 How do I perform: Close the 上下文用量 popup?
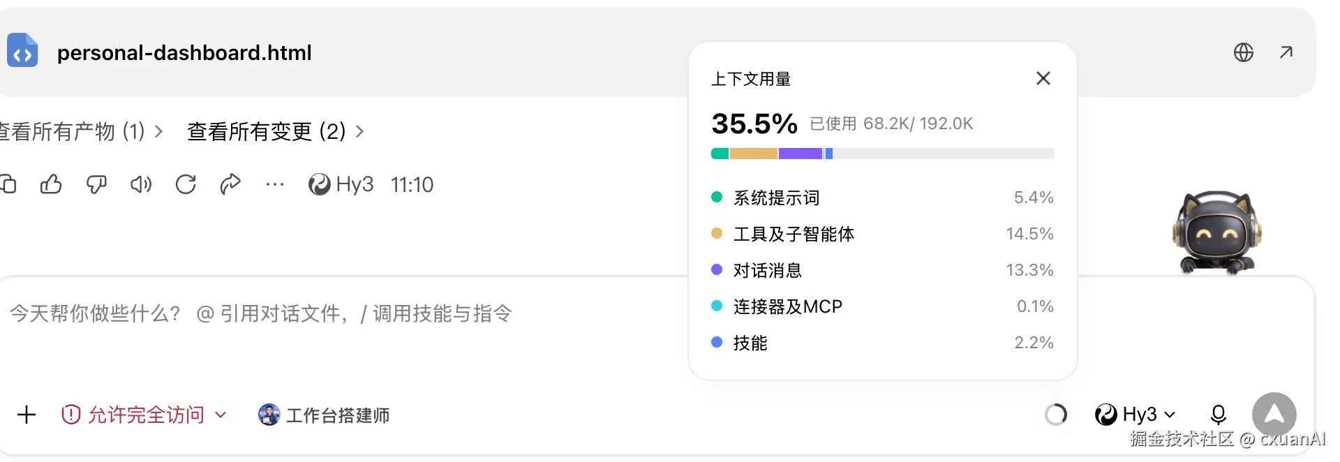[x=1043, y=78]
